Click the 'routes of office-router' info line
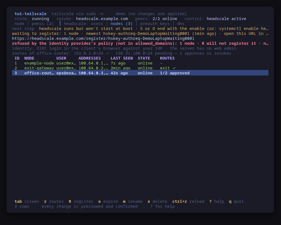 pos(122,53)
